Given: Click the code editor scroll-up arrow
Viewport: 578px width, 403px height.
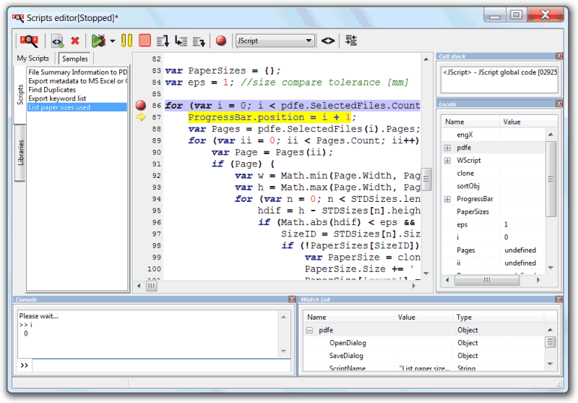Looking at the screenshot, I should point(426,59).
